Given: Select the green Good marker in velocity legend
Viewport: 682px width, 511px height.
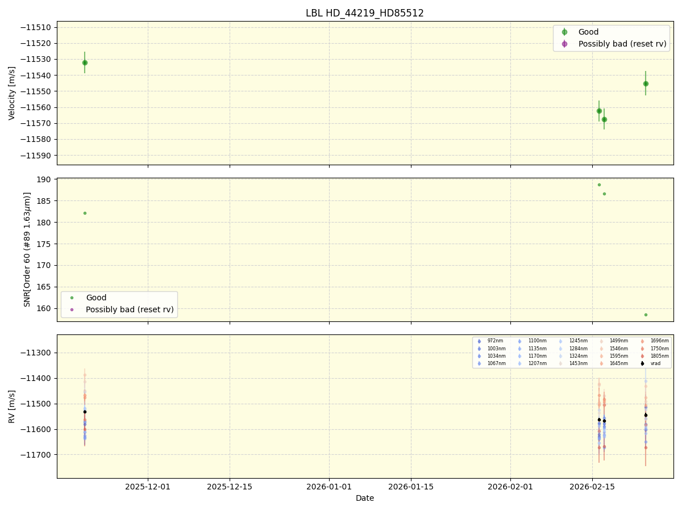Looking at the screenshot, I should pos(564,32).
